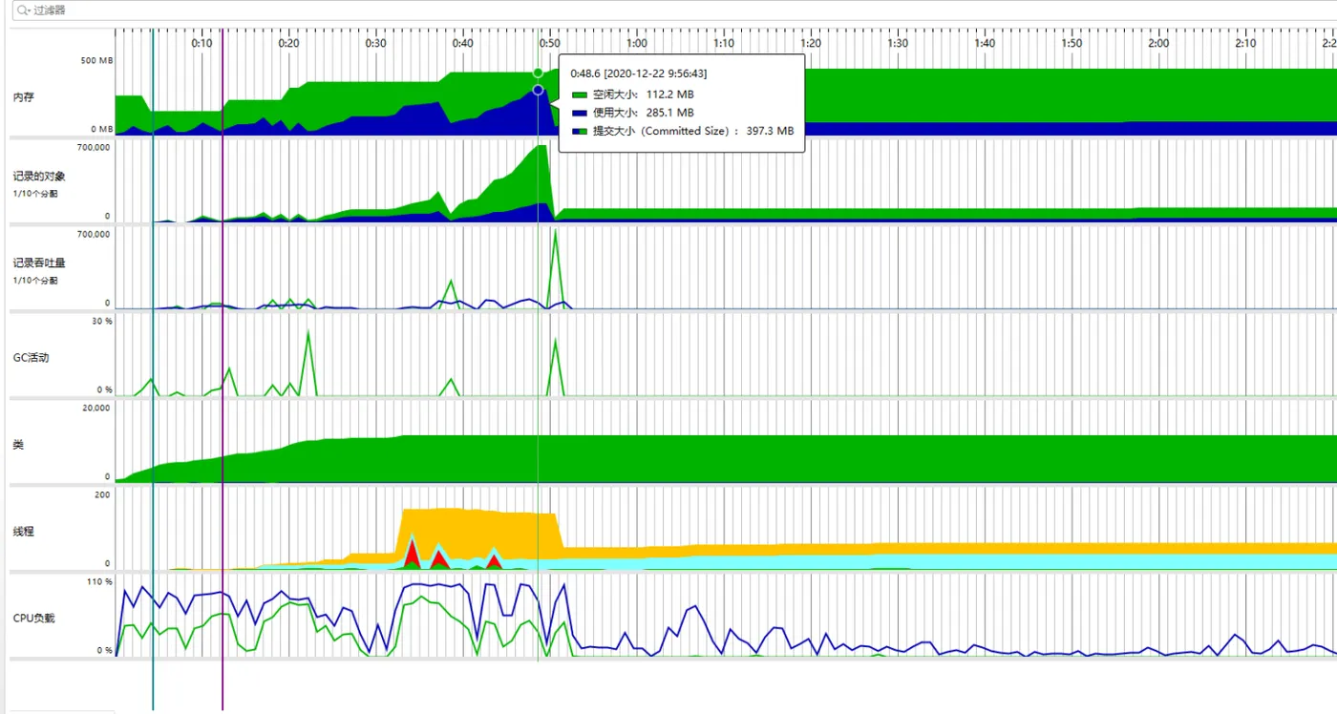Screen dimensions: 1337x714
Task: Click the blue used-size data point circle
Action: 539,90
